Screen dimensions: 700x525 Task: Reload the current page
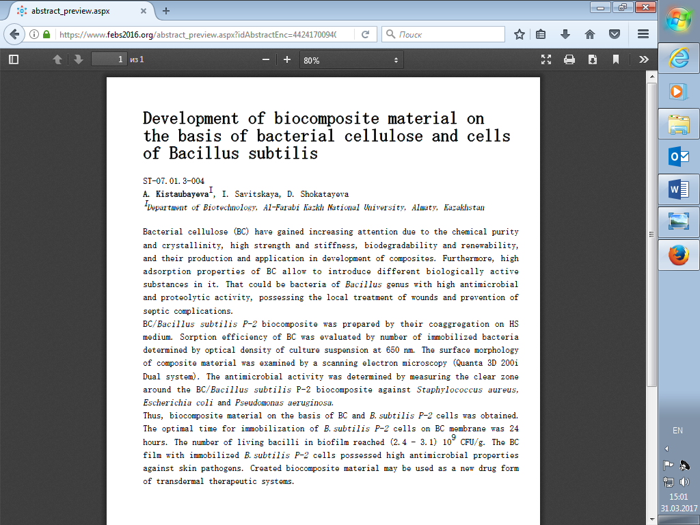pos(366,34)
